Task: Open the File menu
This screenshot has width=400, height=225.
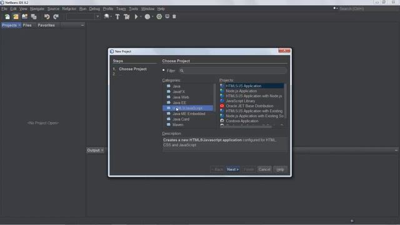Action: pyautogui.click(x=4, y=9)
